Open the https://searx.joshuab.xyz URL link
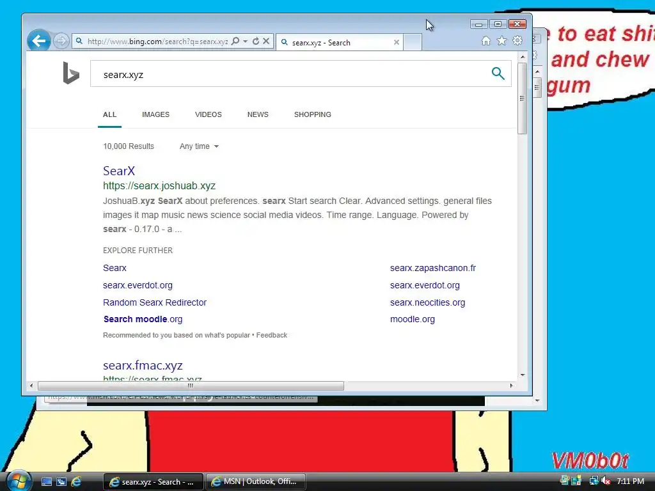 pyautogui.click(x=159, y=186)
